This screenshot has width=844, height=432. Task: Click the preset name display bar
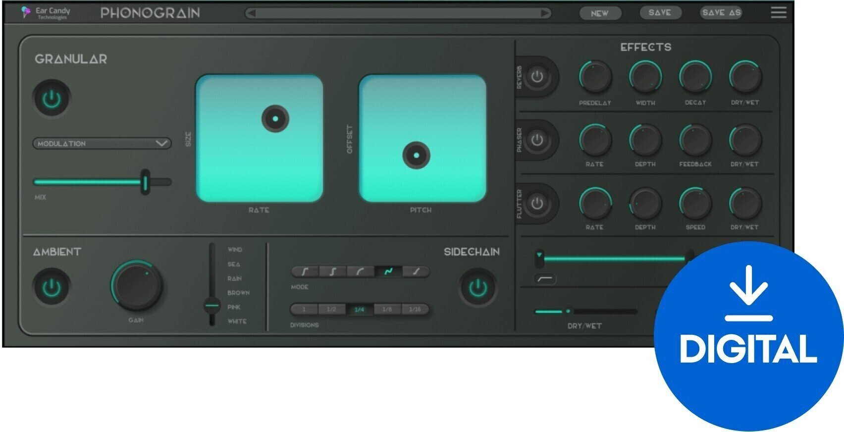click(x=398, y=13)
